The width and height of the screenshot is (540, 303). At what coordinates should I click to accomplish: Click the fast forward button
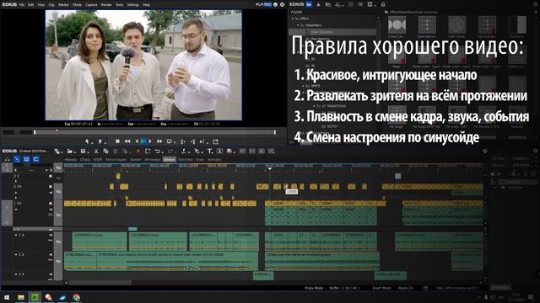tap(159, 141)
